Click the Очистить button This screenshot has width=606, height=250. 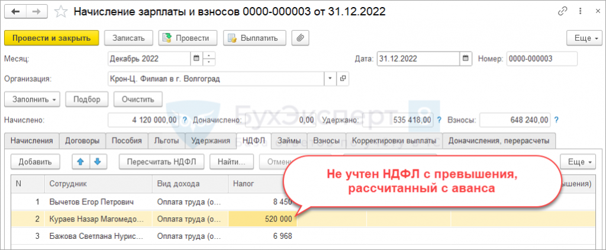click(138, 99)
